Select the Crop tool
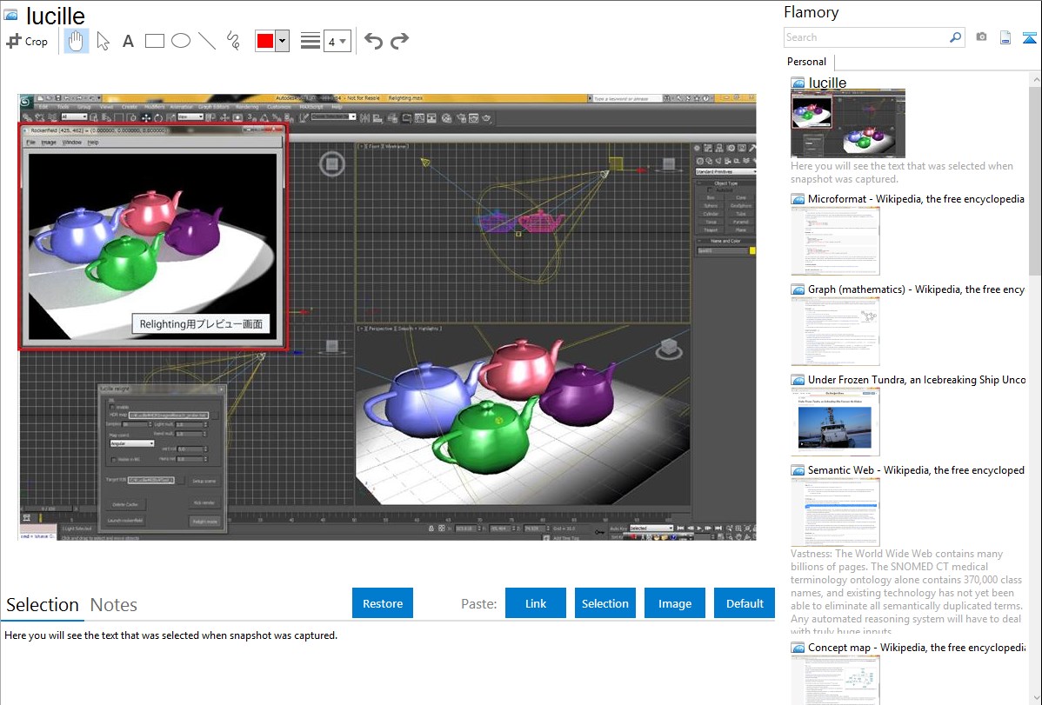1042x705 pixels. pos(27,41)
